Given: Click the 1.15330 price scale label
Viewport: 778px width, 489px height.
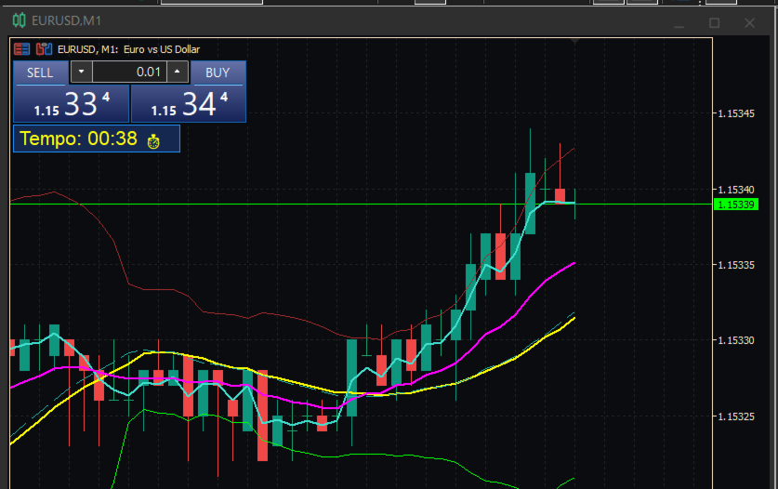Looking at the screenshot, I should 736,340.
